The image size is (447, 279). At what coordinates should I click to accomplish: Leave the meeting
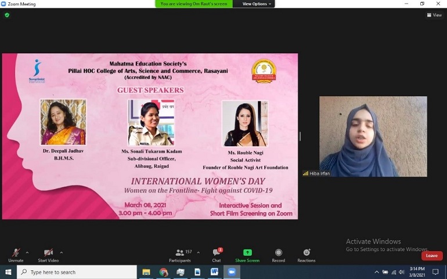point(431,256)
